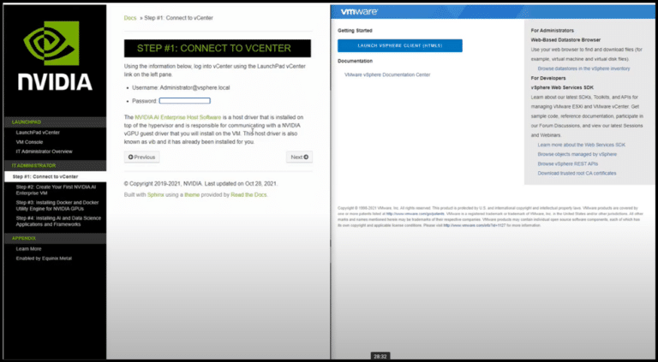Click the Next button

click(x=300, y=157)
